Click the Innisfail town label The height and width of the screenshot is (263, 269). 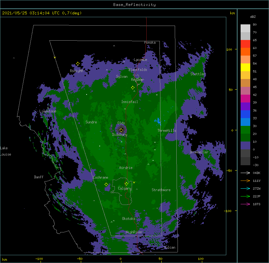[x=130, y=102]
